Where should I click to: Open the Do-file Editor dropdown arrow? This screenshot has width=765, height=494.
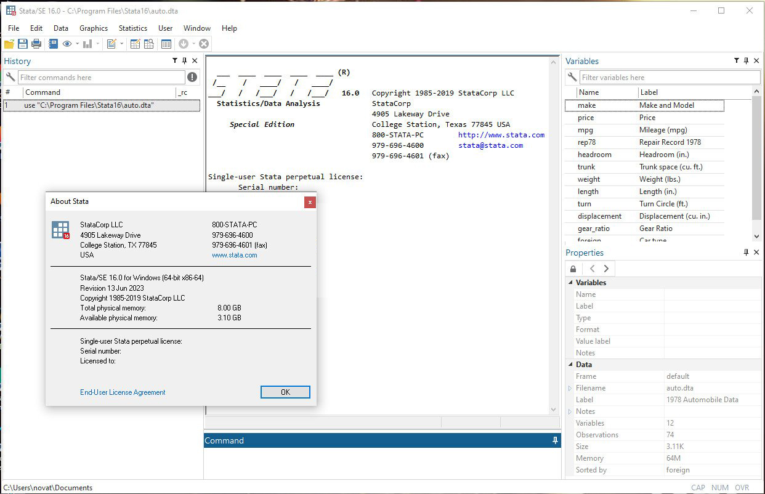click(121, 44)
